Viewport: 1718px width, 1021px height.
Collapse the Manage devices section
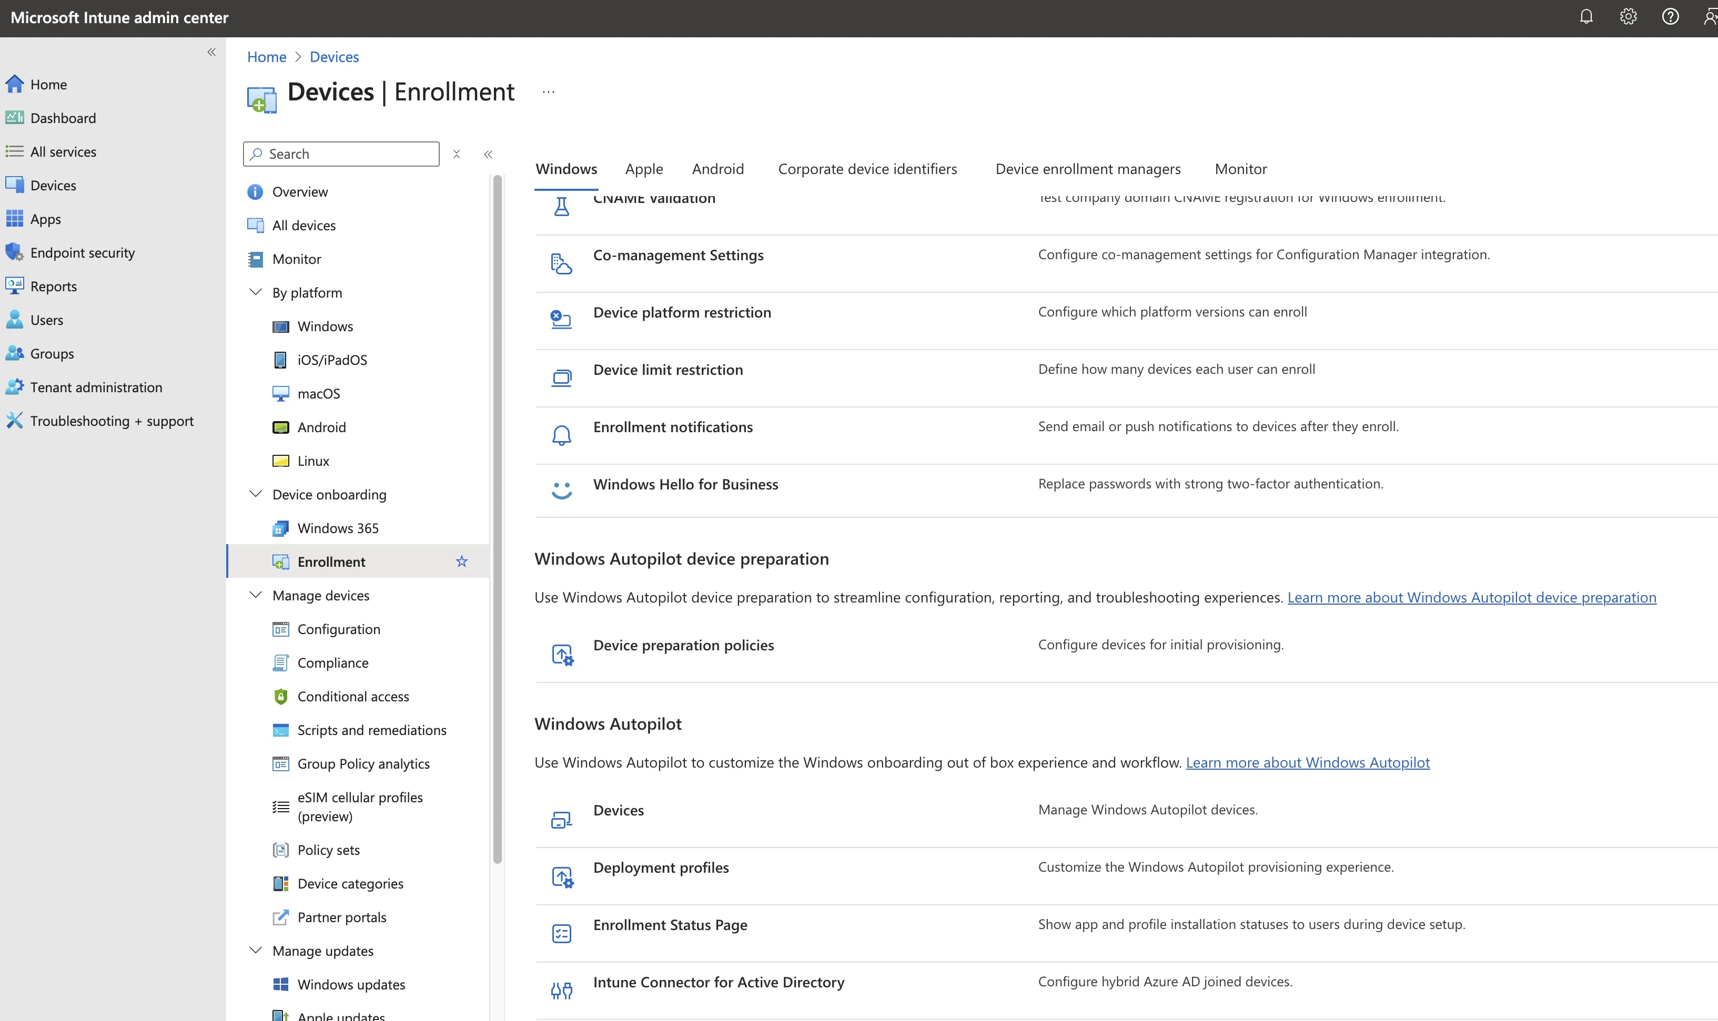(255, 595)
